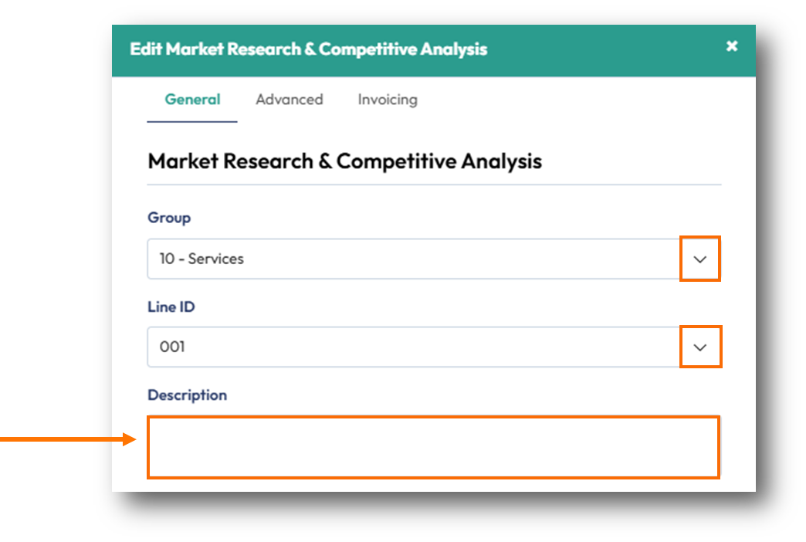
Task: Switch to the Advanced tab
Action: point(290,100)
